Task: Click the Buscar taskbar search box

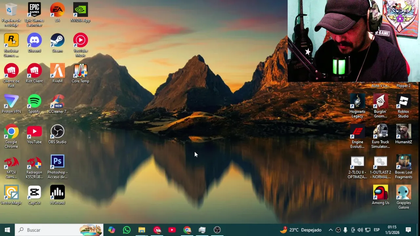Action: (x=60, y=230)
